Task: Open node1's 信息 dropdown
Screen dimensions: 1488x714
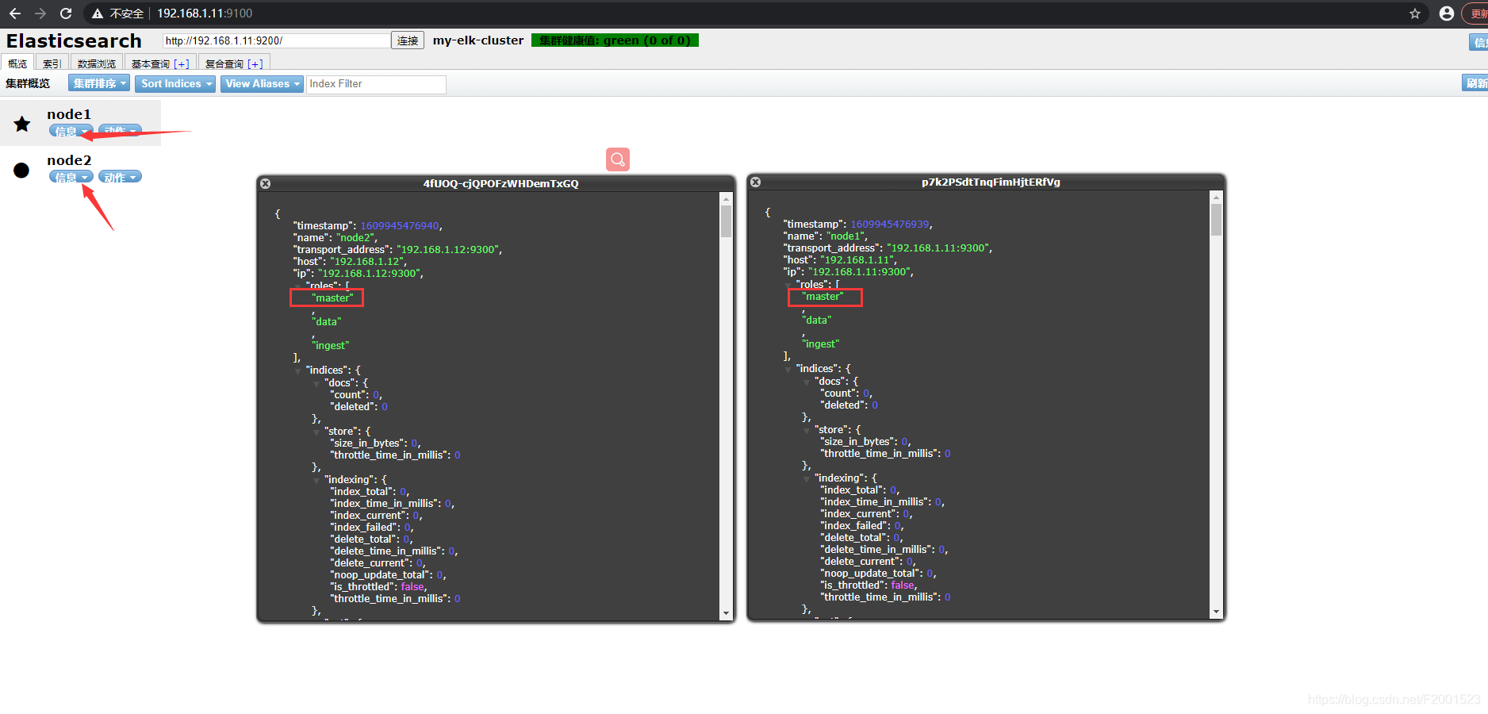Action: (71, 131)
